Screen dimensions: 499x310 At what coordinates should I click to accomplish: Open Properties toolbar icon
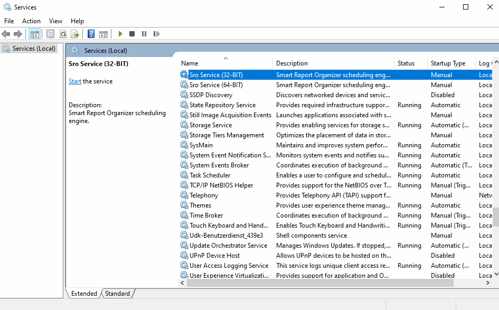tap(50, 34)
